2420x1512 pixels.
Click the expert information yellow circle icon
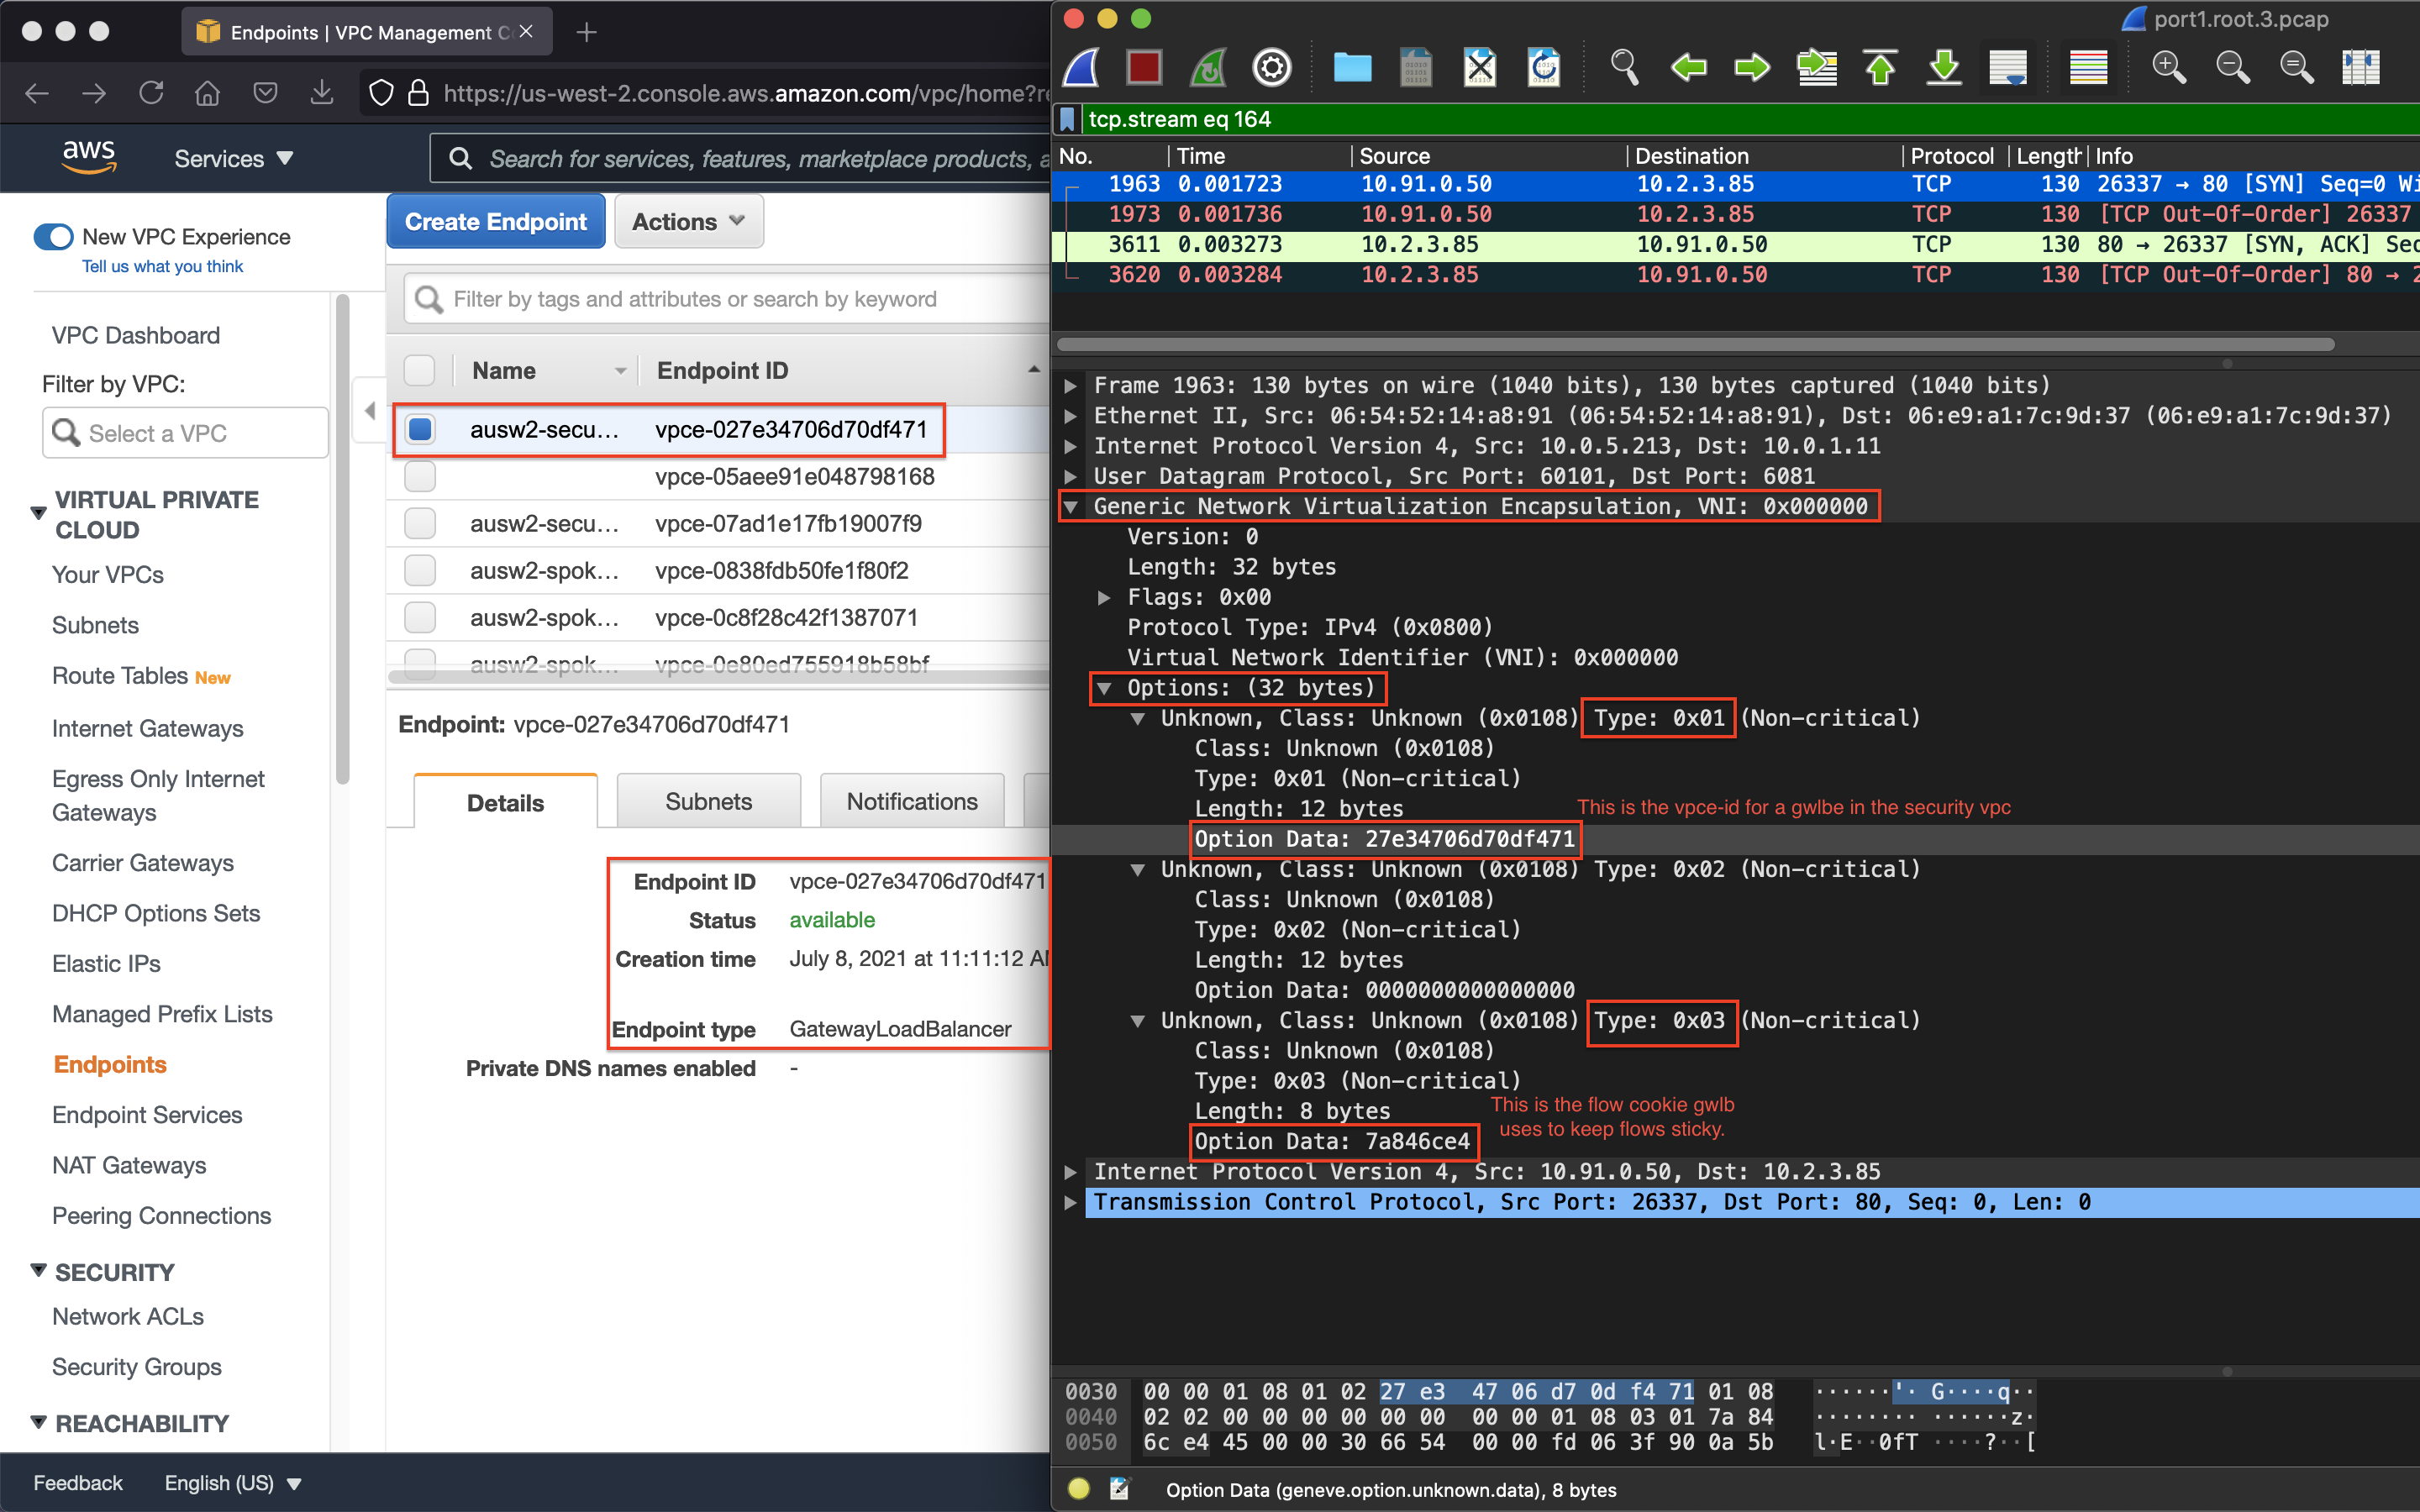click(x=1078, y=1489)
